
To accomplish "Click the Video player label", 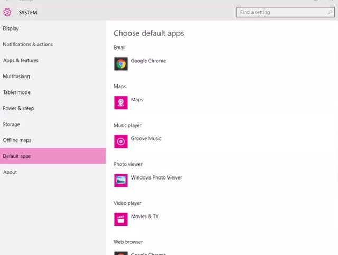I will [127, 203].
